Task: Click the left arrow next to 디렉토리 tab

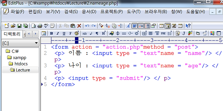Action: pos(29,34)
